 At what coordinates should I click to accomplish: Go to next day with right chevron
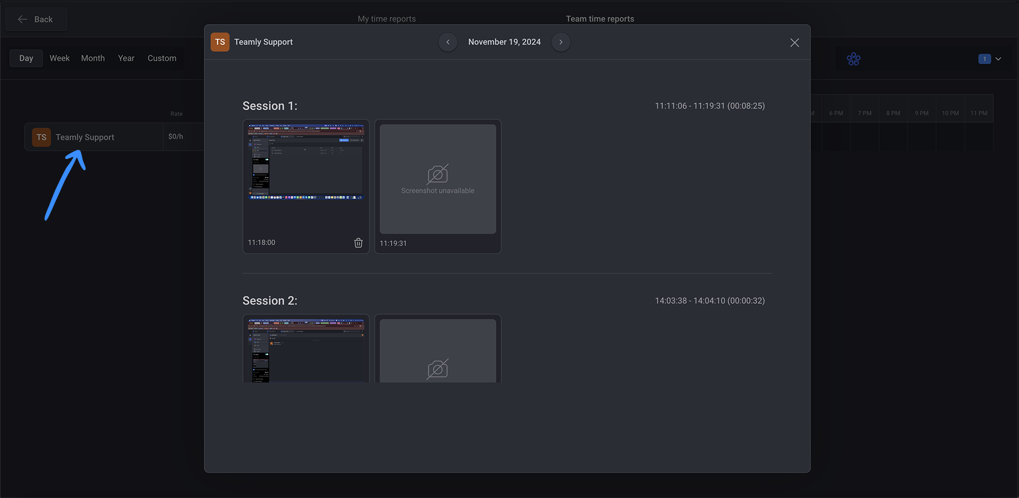[561, 42]
